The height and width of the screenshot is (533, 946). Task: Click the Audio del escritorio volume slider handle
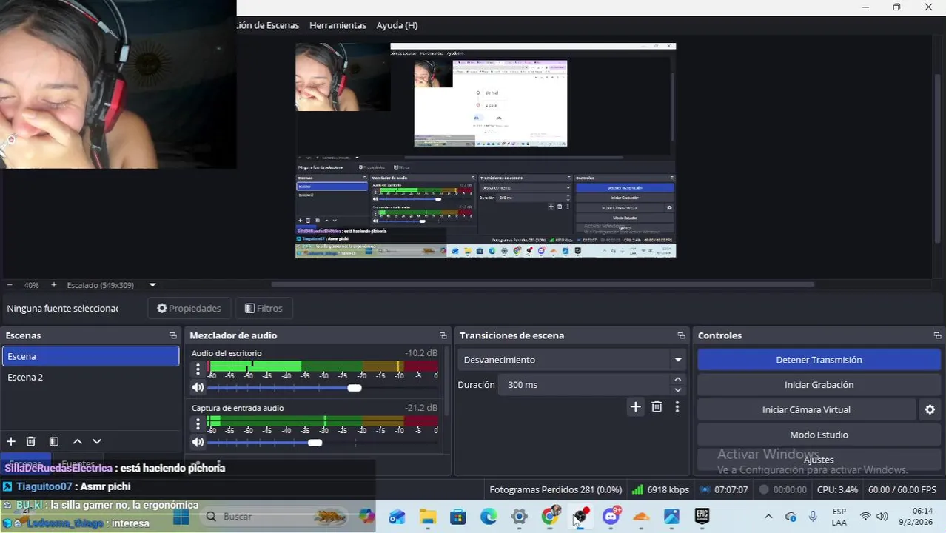[355, 388]
